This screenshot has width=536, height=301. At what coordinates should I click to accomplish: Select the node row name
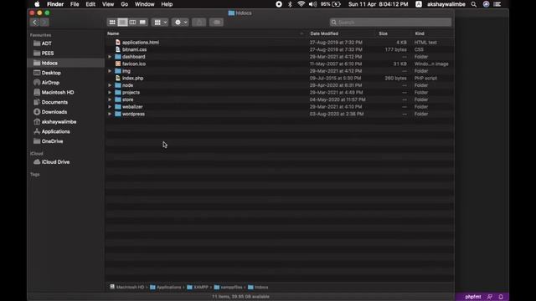[x=127, y=85]
